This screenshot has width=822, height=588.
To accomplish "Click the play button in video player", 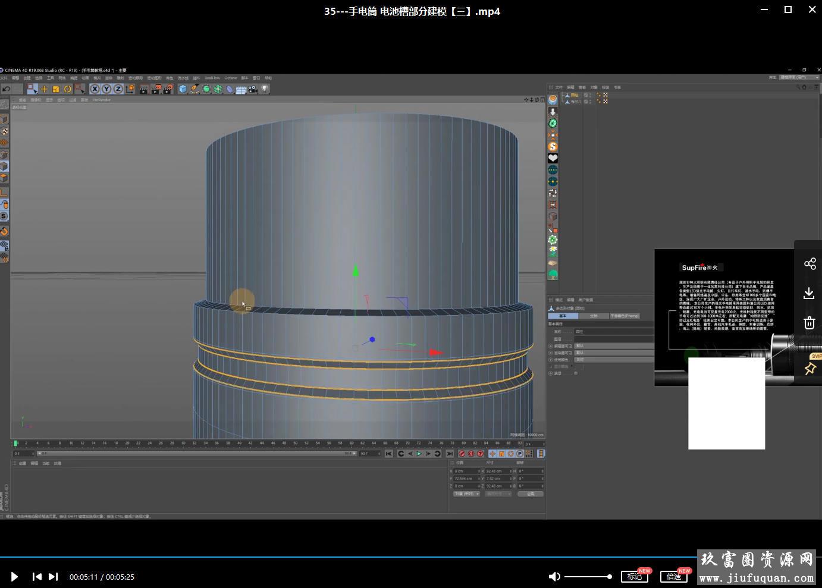I will tap(14, 577).
